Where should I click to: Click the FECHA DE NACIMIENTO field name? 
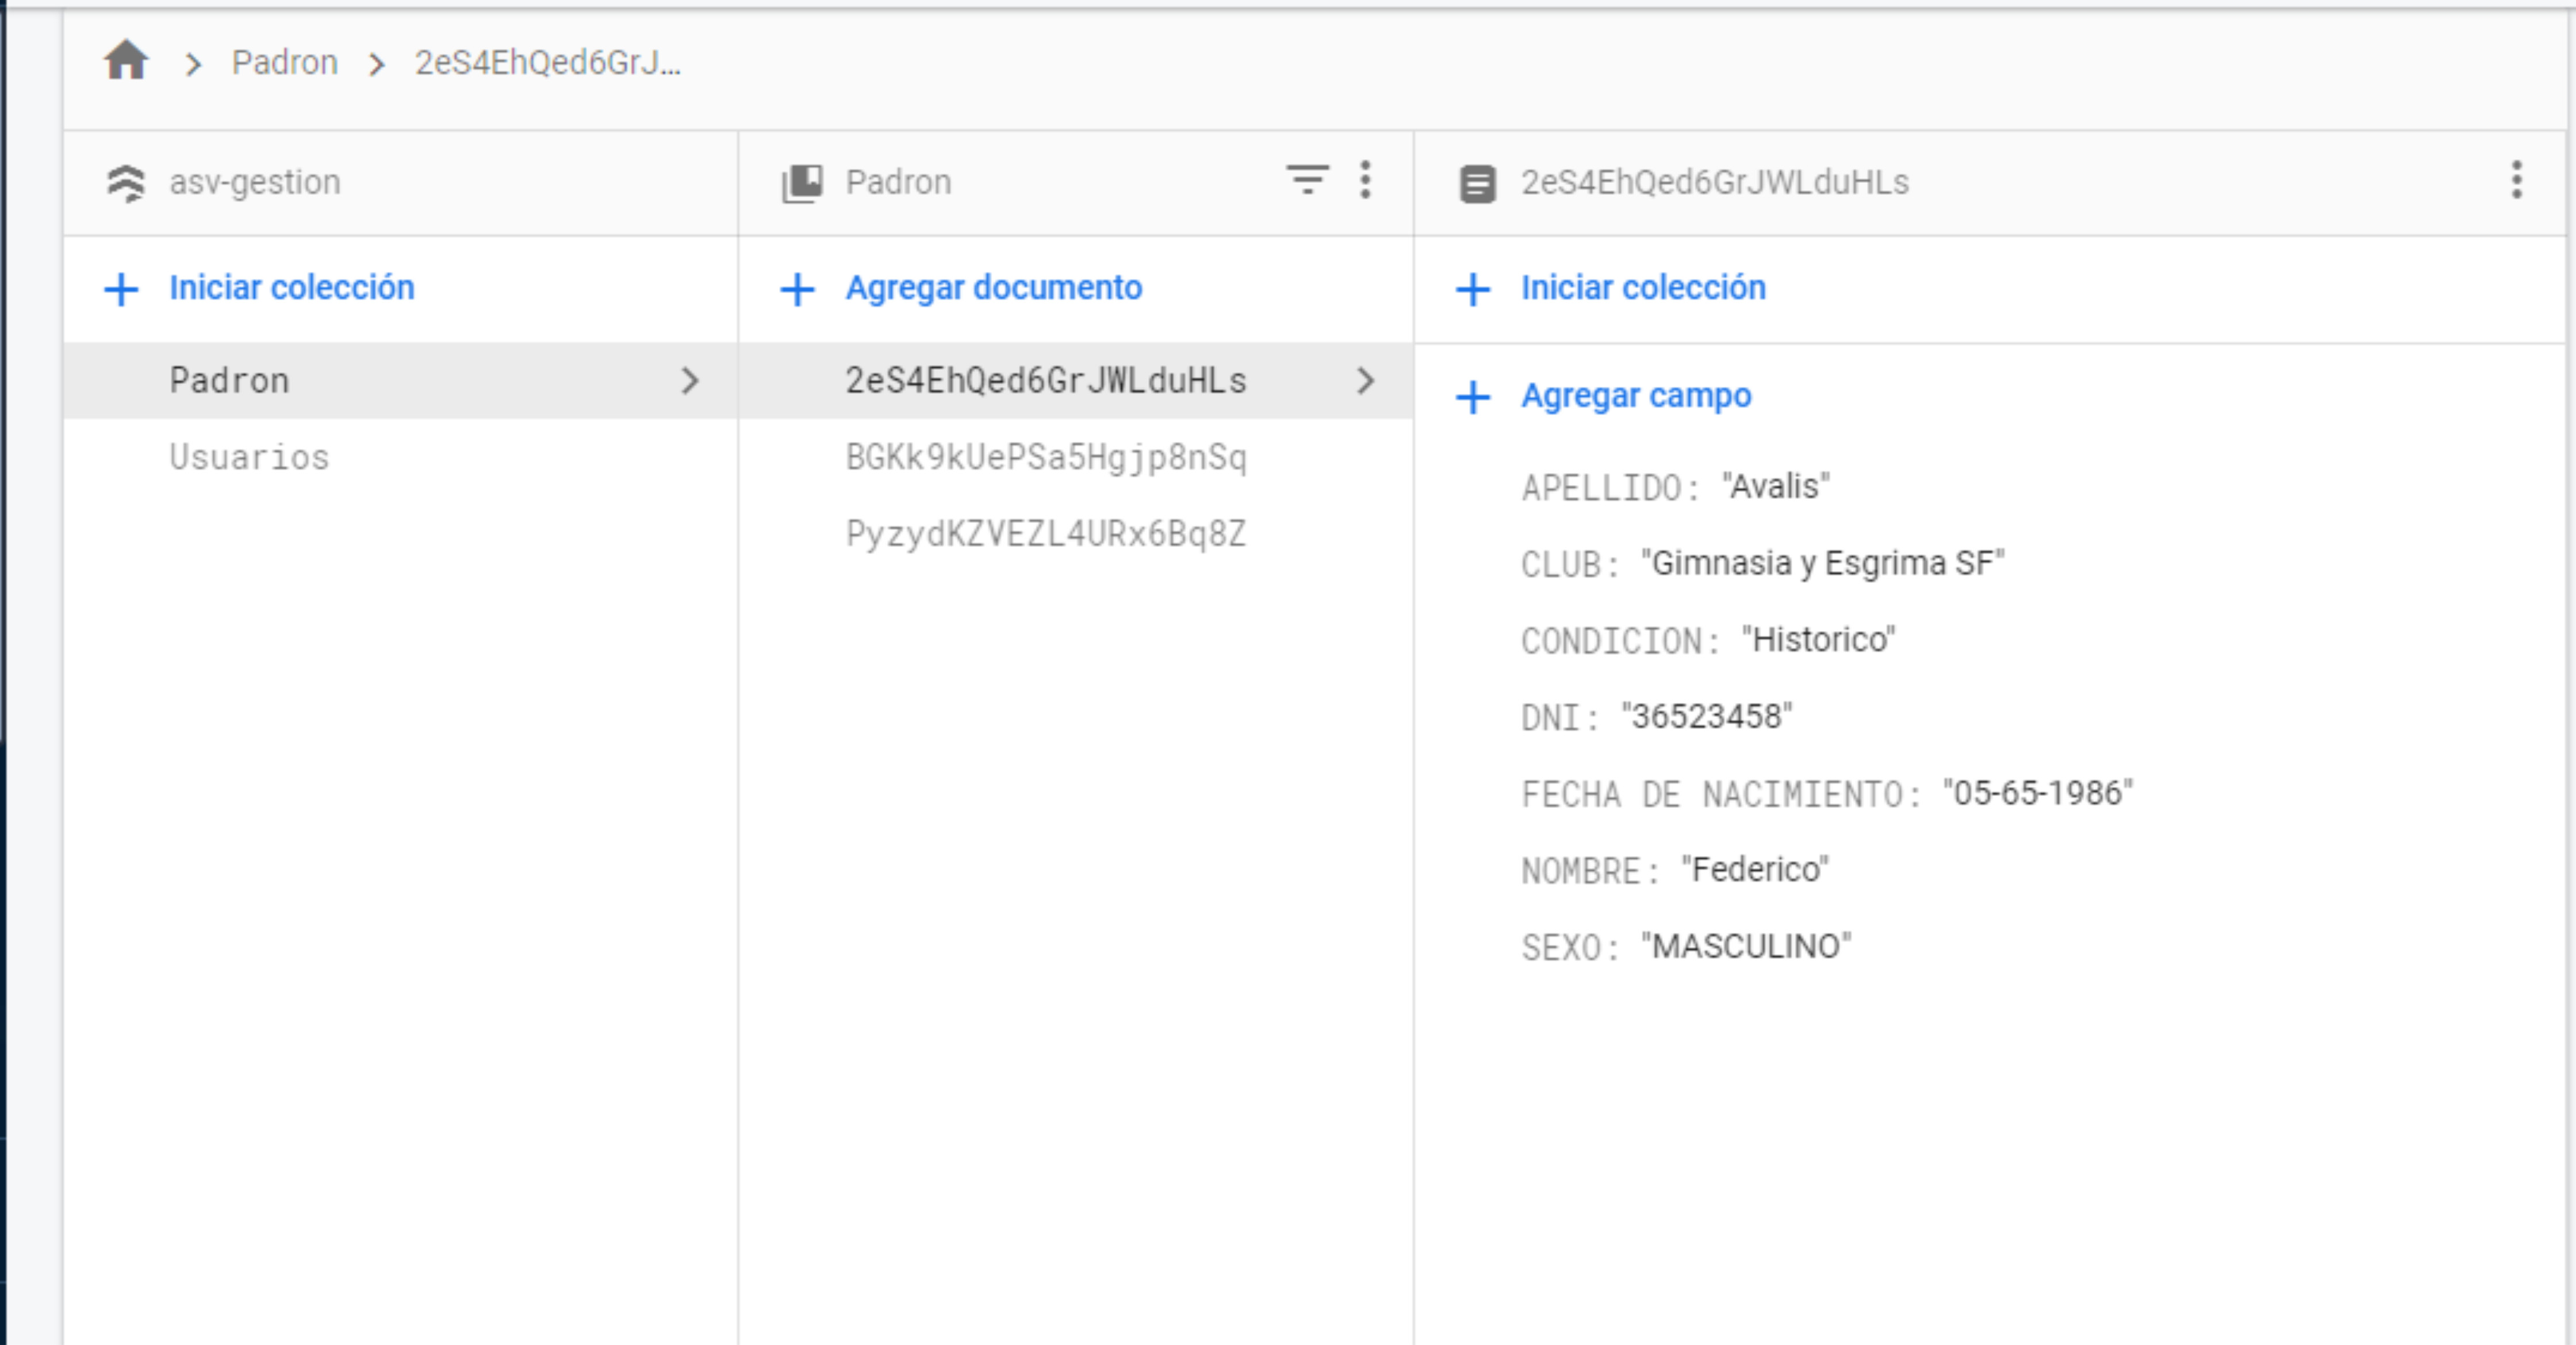click(x=1720, y=796)
